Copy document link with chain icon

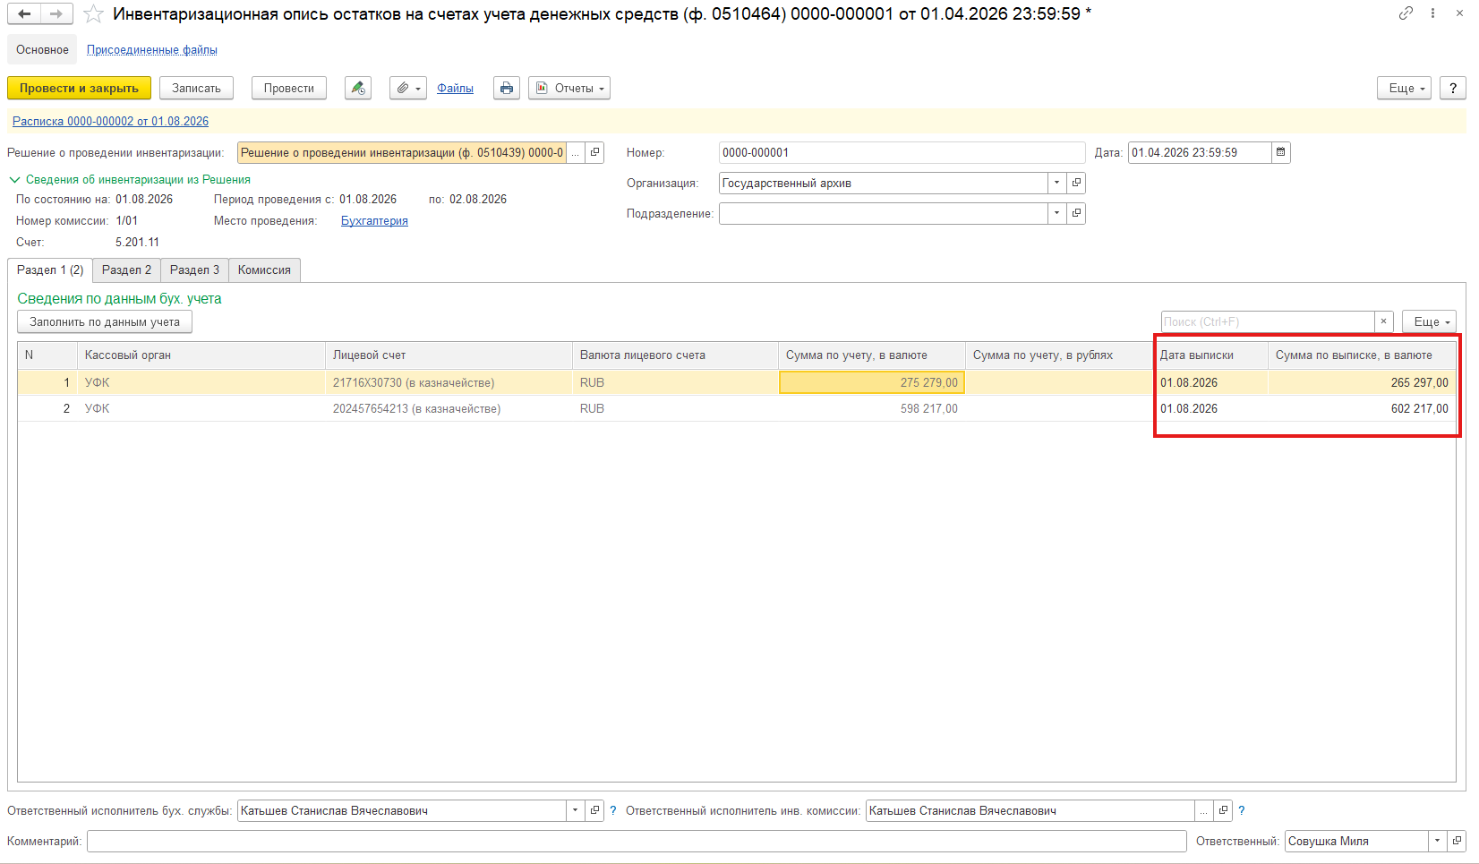coord(1406,13)
